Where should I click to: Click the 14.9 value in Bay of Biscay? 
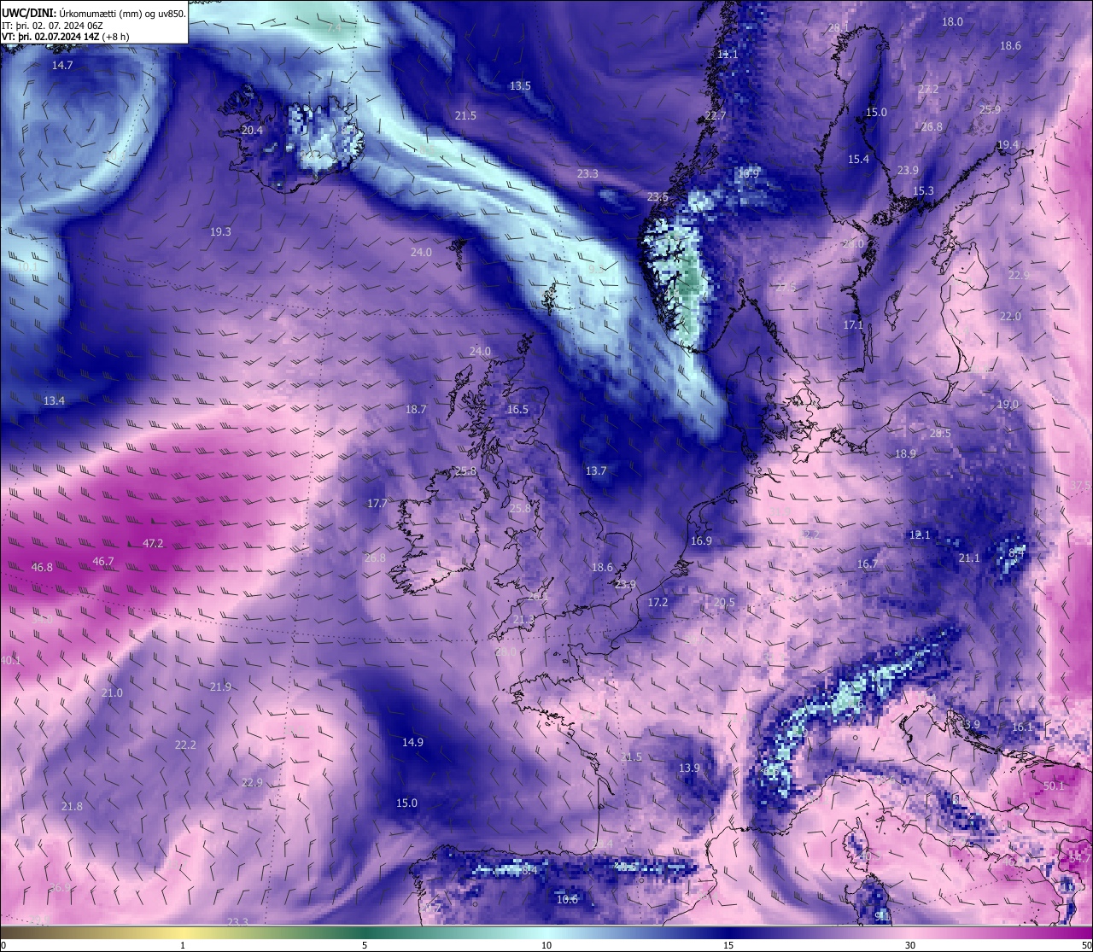(x=412, y=742)
